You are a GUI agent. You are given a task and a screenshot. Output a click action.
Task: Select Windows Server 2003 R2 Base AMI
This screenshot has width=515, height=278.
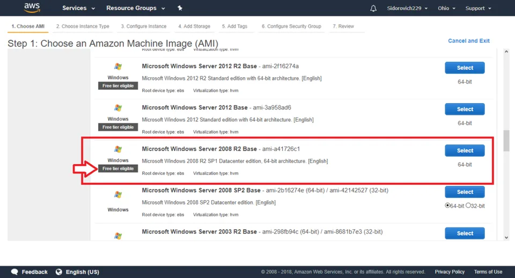(465, 233)
